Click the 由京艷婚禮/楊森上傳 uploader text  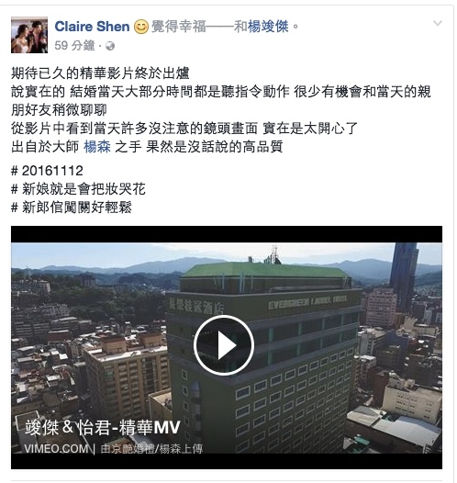(x=151, y=449)
